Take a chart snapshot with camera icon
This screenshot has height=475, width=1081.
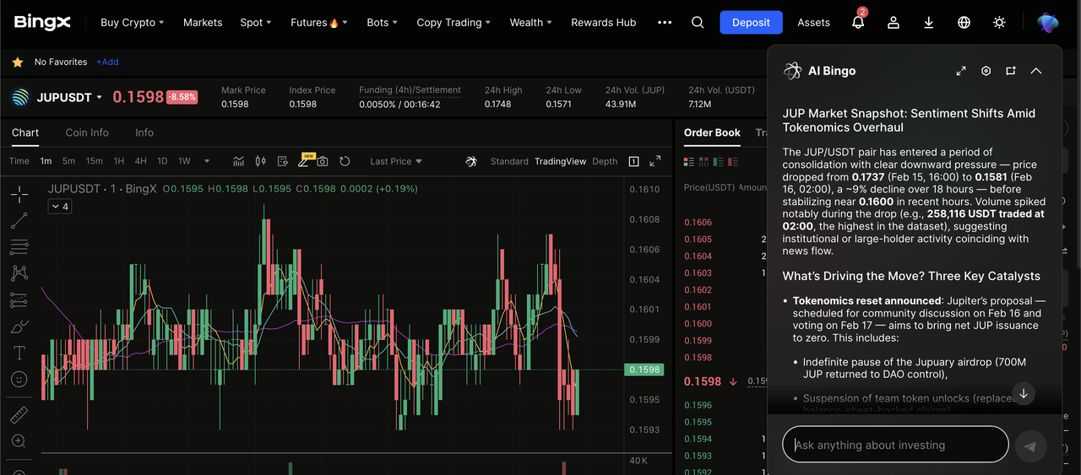(323, 161)
